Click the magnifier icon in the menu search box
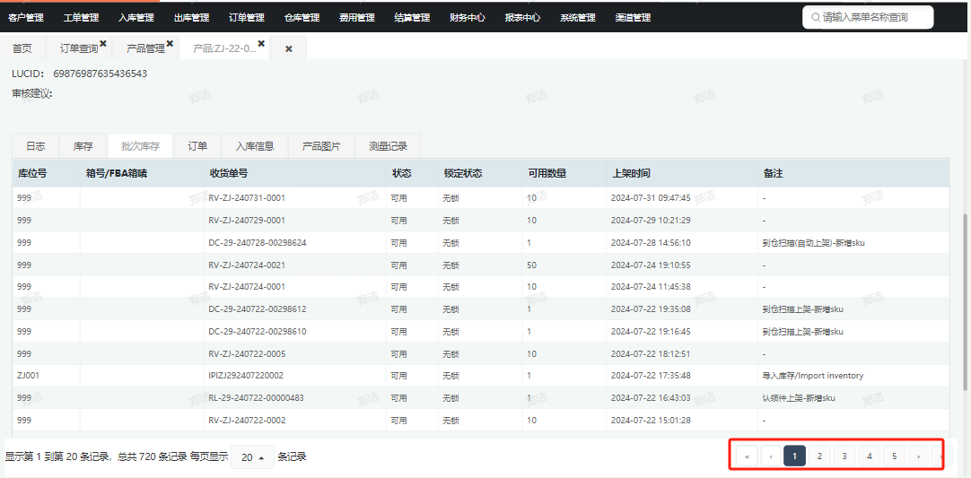 tap(816, 17)
